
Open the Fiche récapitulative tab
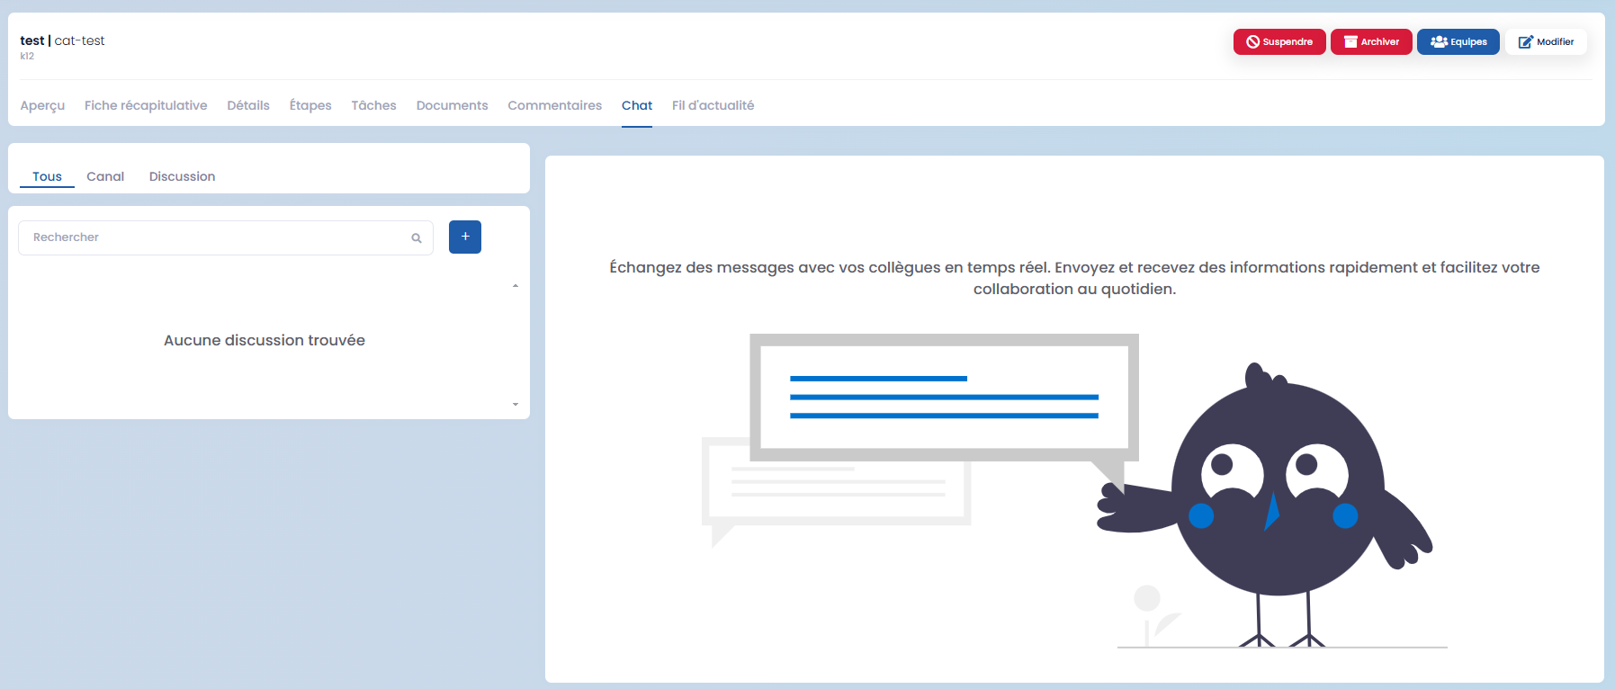tap(146, 105)
